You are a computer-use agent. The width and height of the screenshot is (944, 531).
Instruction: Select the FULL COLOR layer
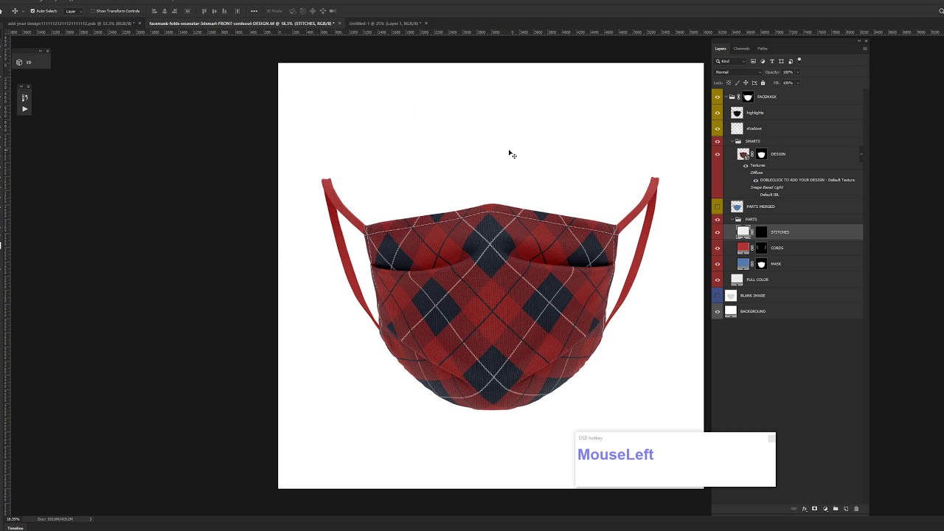[x=788, y=280]
